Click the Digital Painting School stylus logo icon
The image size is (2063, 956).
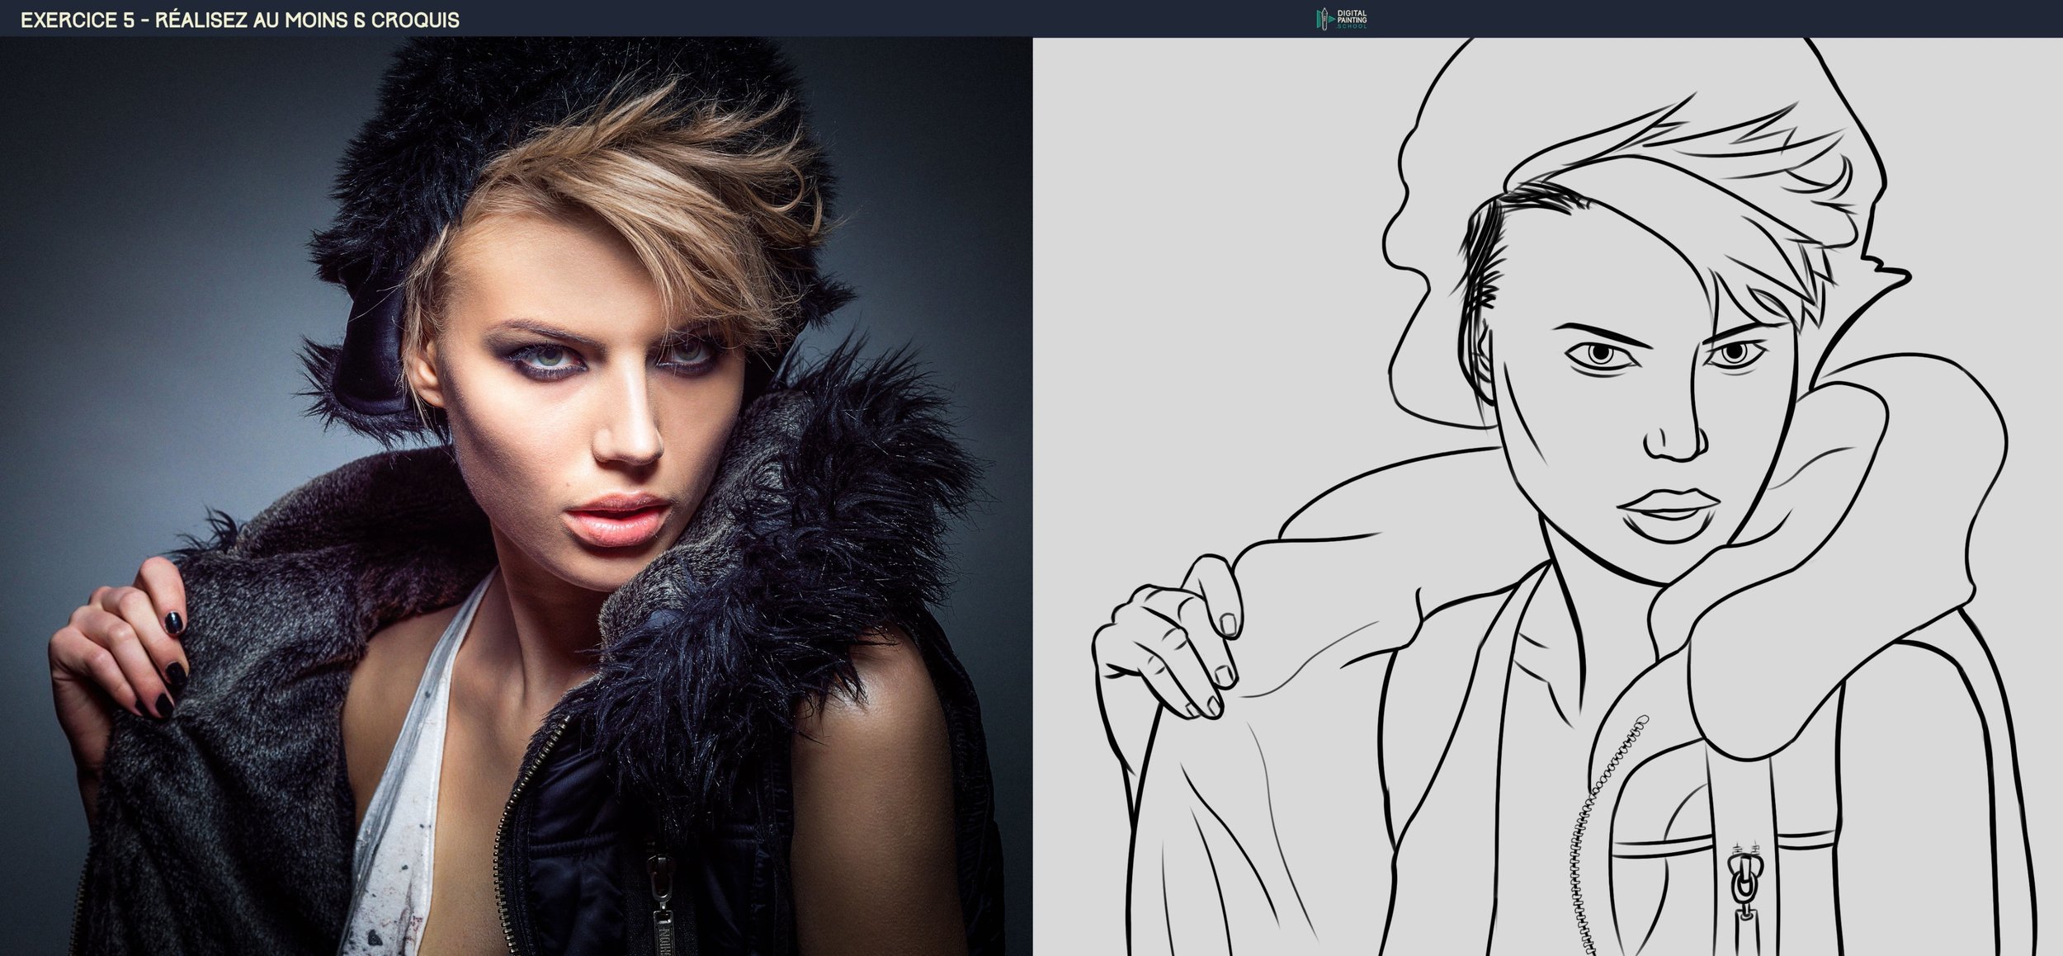[1323, 19]
